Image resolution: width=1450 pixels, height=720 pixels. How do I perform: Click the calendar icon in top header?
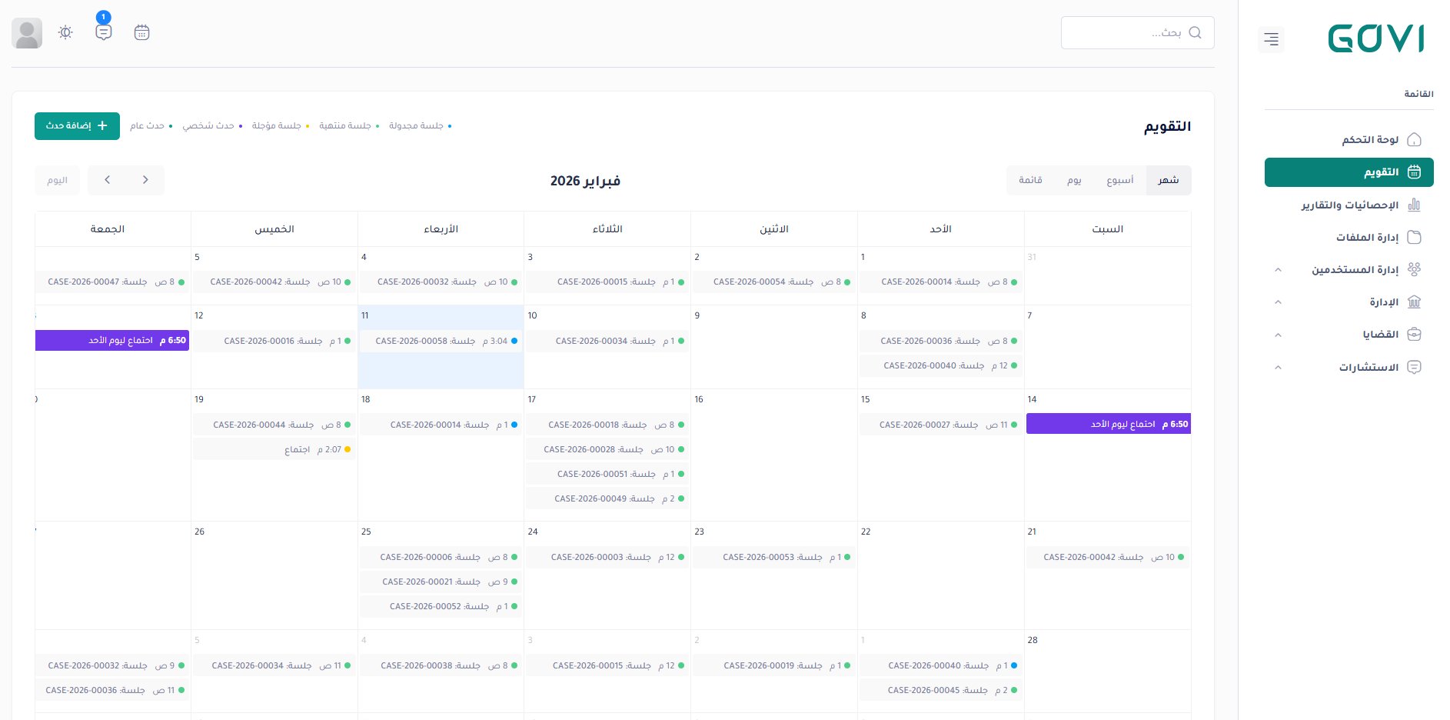[x=141, y=32]
